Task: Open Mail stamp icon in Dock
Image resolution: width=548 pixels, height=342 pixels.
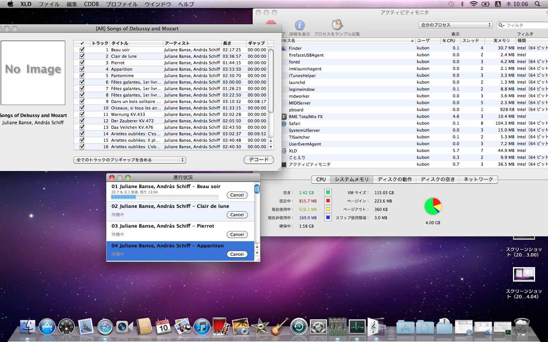Action: (x=86, y=326)
